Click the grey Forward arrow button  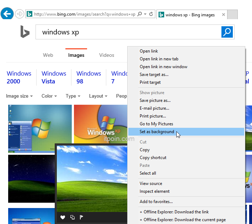point(20,14)
